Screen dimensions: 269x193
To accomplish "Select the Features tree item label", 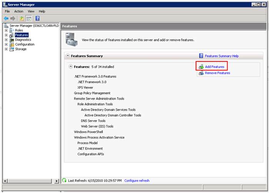I will pyautogui.click(x=22, y=35).
